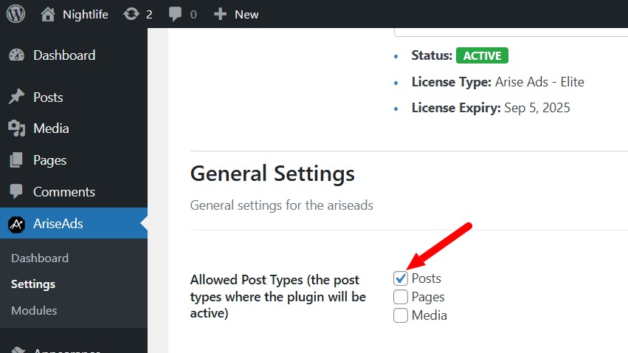This screenshot has width=628, height=353.
Task: Open the AriseAds Settings submenu item
Action: pyautogui.click(x=33, y=284)
